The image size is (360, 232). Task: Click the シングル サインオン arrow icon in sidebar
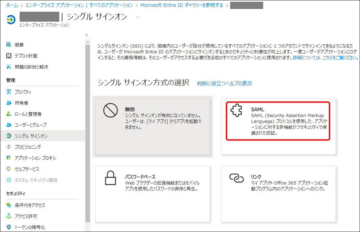(9, 136)
